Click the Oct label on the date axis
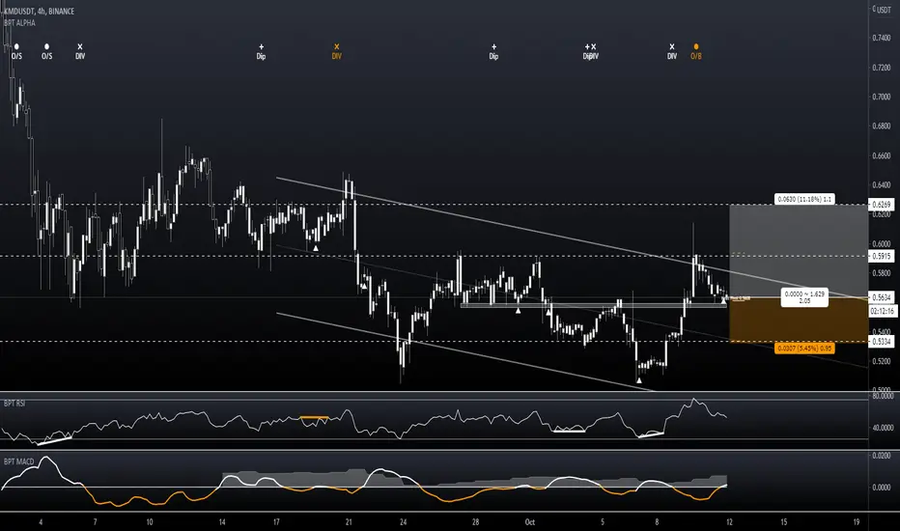The width and height of the screenshot is (900, 531). click(530, 521)
